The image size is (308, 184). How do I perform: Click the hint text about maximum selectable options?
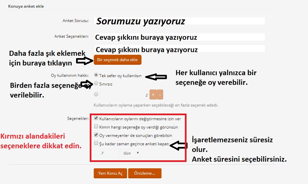[x=156, y=105]
